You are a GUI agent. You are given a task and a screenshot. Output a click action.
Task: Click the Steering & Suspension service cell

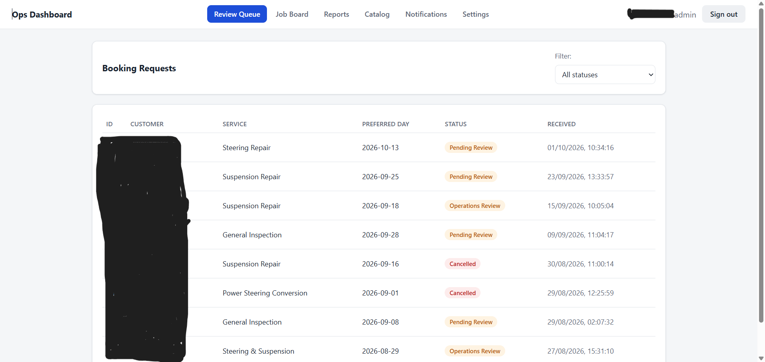pos(259,351)
